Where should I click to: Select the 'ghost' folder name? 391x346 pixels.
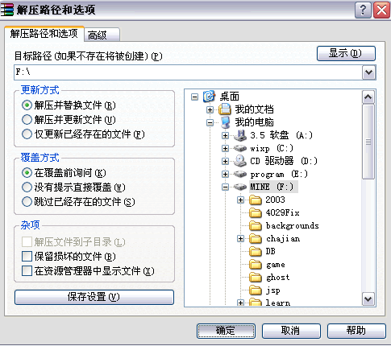click(x=278, y=277)
